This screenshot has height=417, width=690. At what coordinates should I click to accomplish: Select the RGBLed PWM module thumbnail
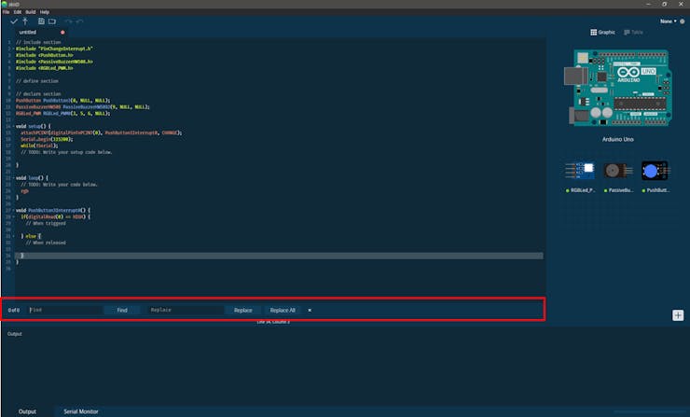point(580,171)
